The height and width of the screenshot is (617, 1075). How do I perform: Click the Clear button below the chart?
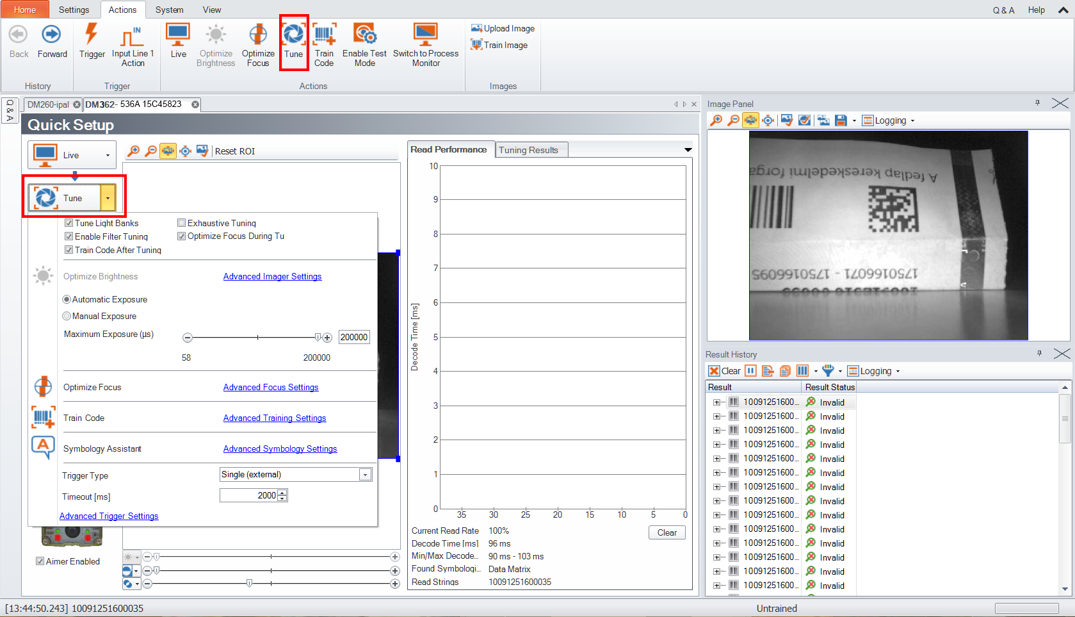667,532
